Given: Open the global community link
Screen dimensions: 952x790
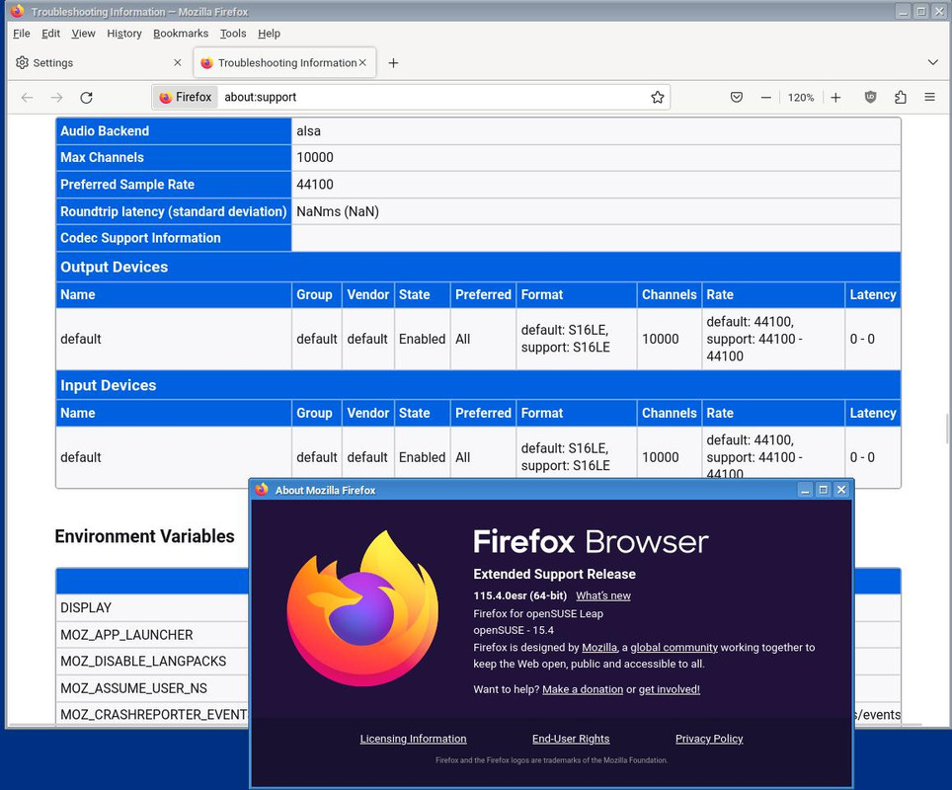Looking at the screenshot, I should click(674, 647).
